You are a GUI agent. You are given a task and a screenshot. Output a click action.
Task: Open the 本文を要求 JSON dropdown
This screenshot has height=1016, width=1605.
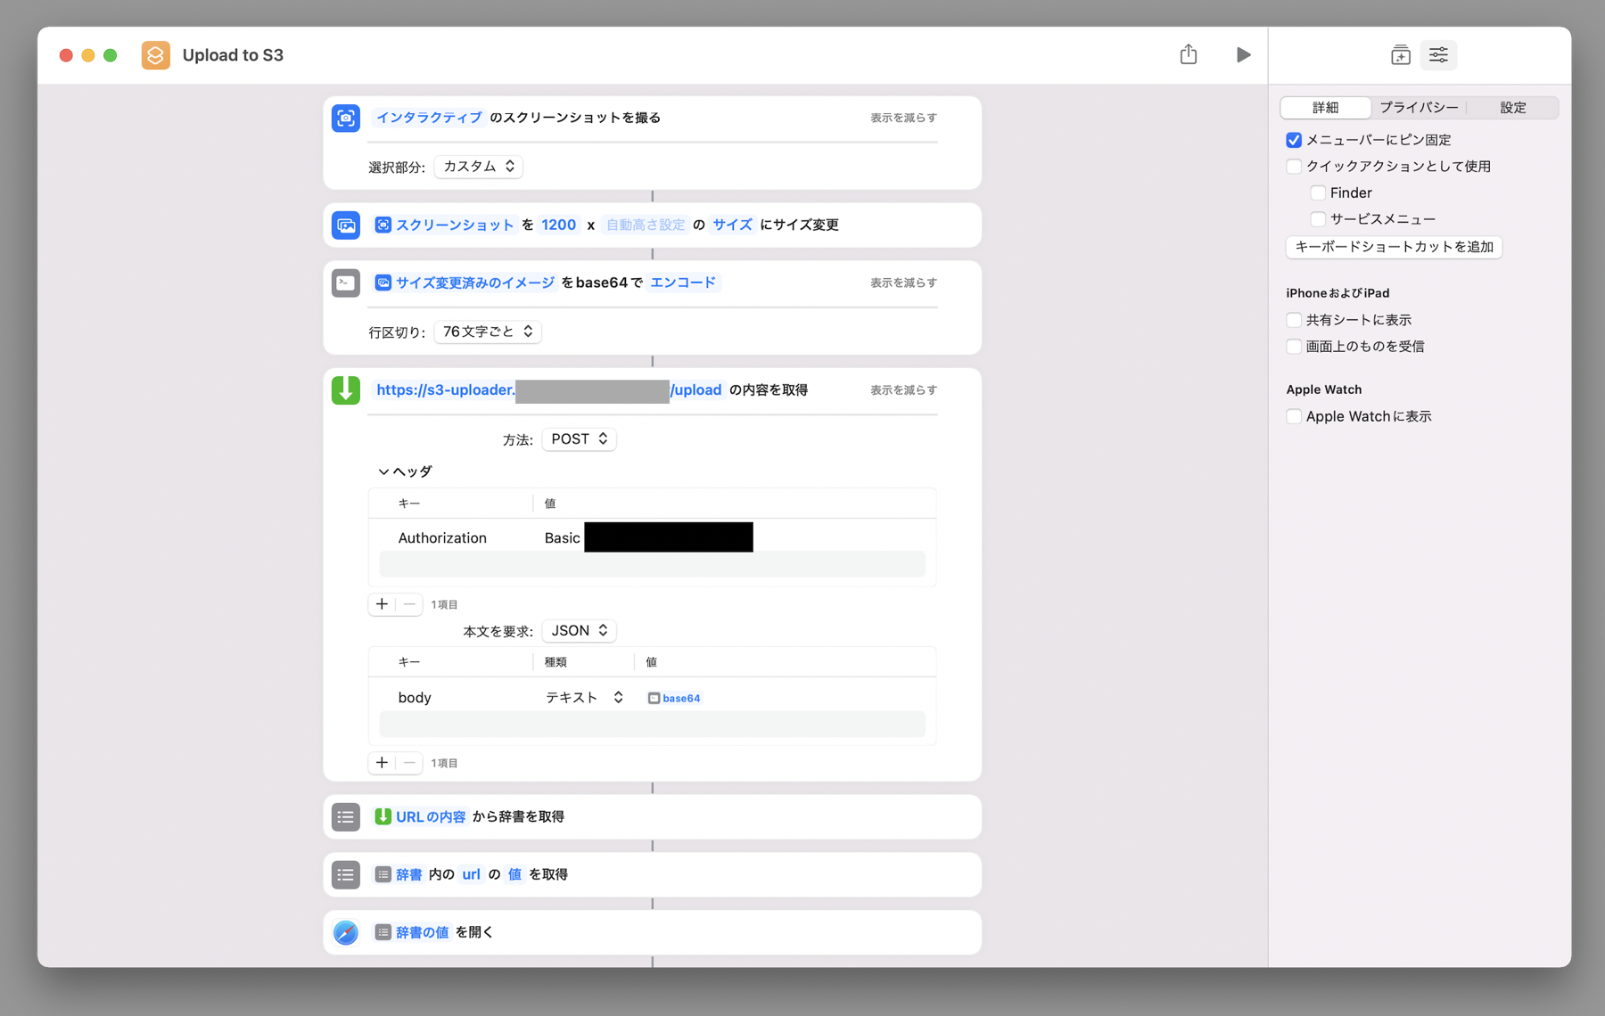(x=580, y=631)
